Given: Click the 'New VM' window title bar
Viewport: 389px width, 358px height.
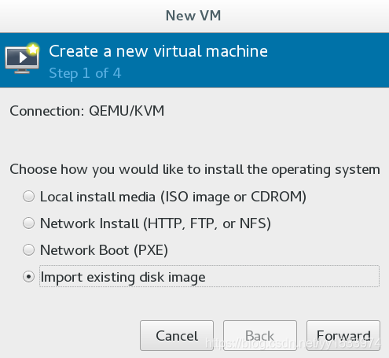Looking at the screenshot, I should pos(194,16).
